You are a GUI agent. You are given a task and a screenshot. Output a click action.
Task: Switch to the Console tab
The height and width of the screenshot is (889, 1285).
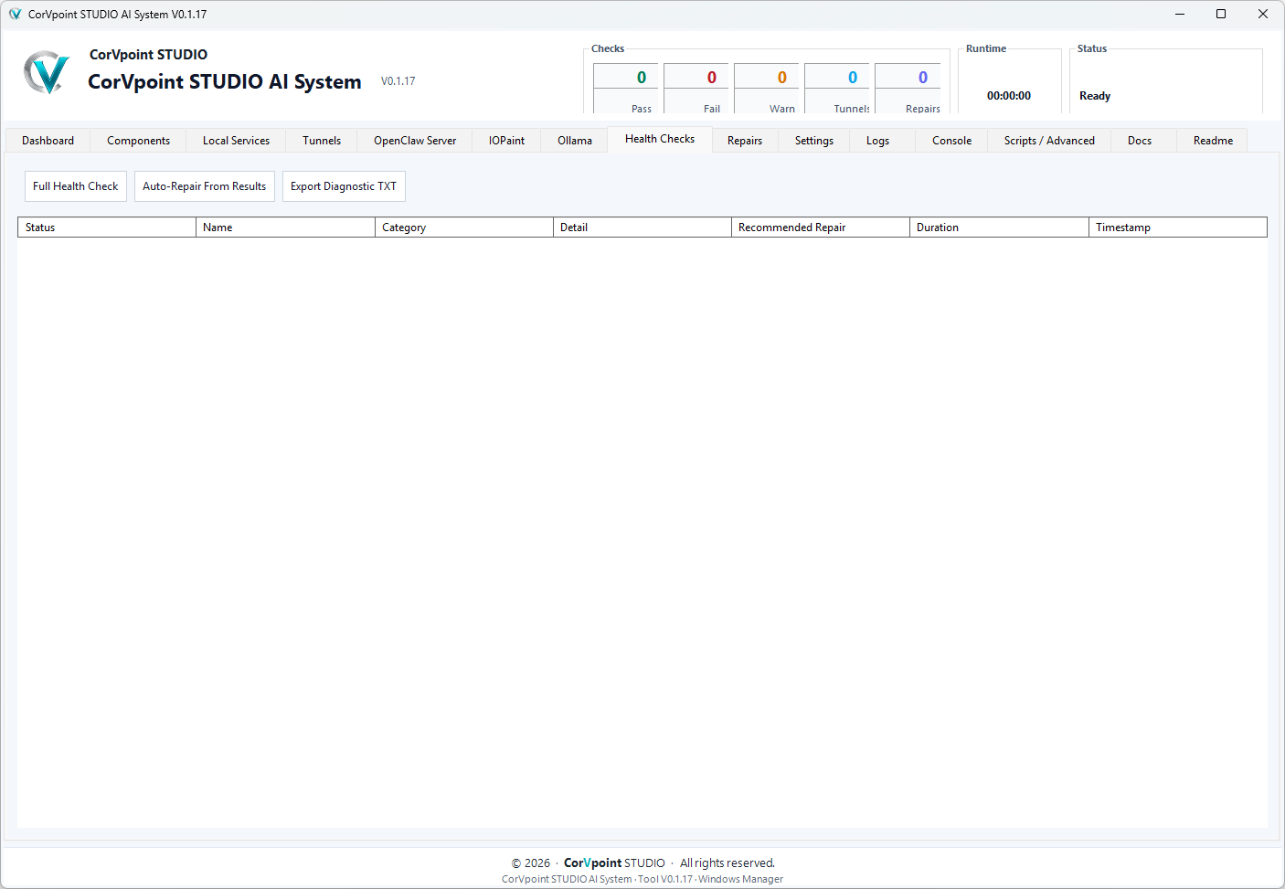(x=951, y=141)
